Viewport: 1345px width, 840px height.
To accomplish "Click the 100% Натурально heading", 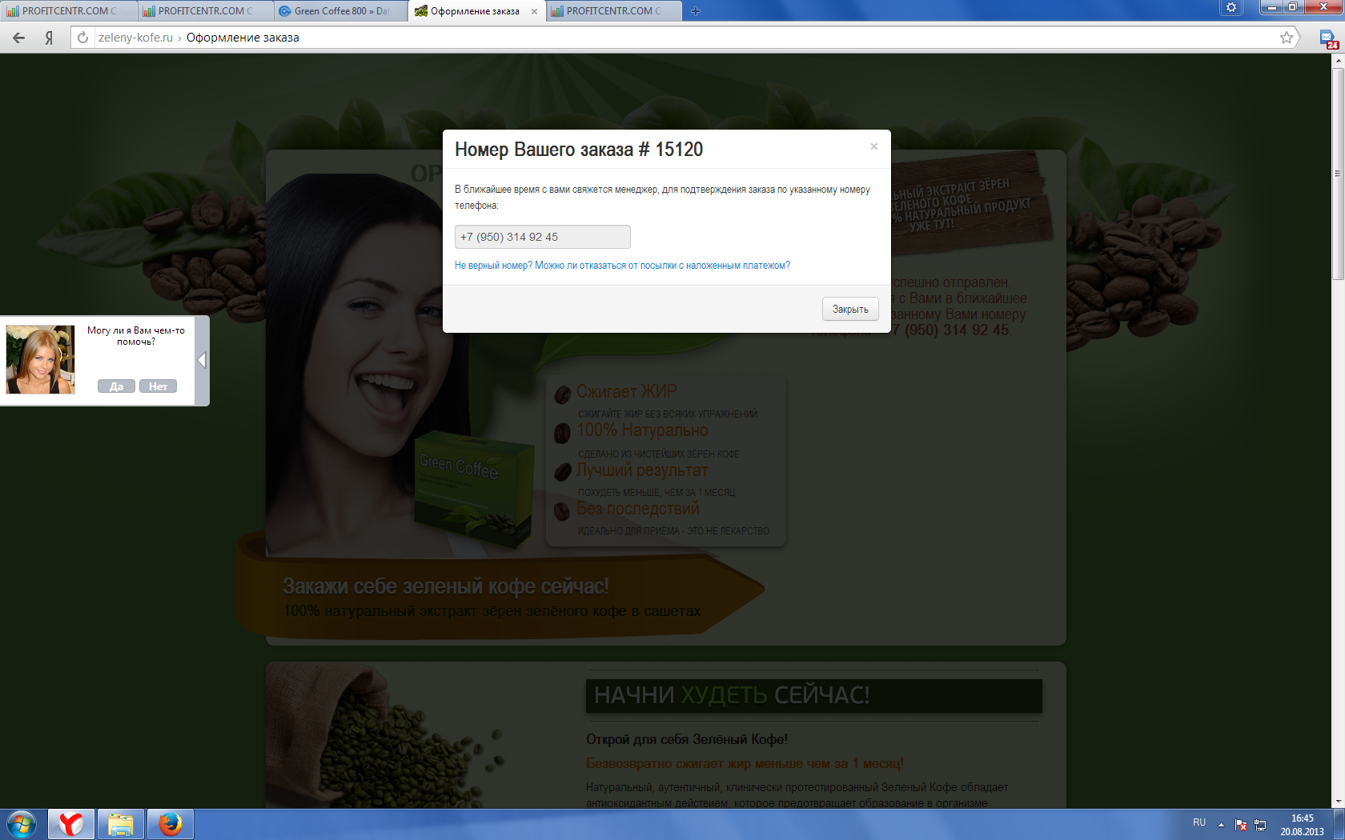I will 642,430.
